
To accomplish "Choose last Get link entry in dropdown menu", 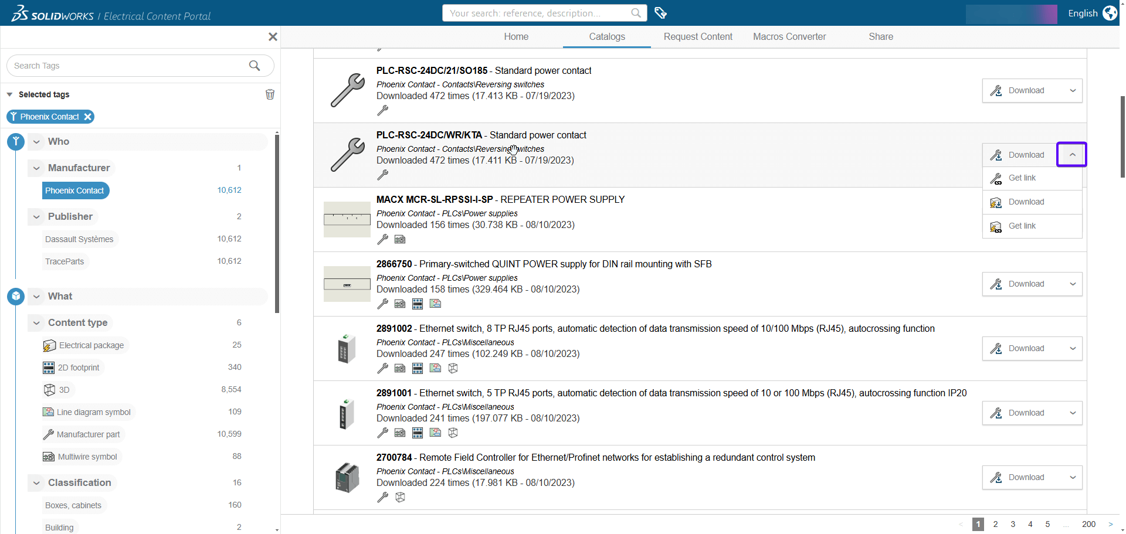I will point(1032,226).
